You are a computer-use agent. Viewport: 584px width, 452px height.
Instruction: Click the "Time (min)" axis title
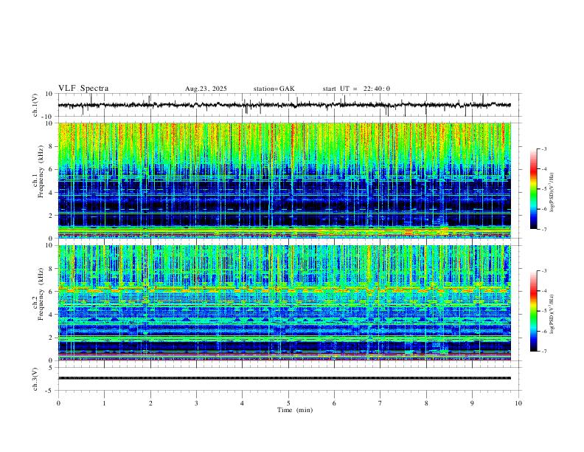point(295,410)
